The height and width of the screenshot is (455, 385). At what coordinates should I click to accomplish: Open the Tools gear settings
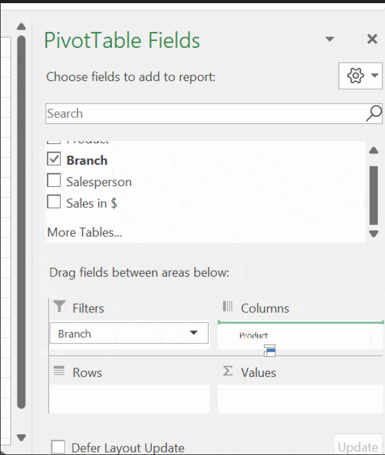tap(355, 76)
